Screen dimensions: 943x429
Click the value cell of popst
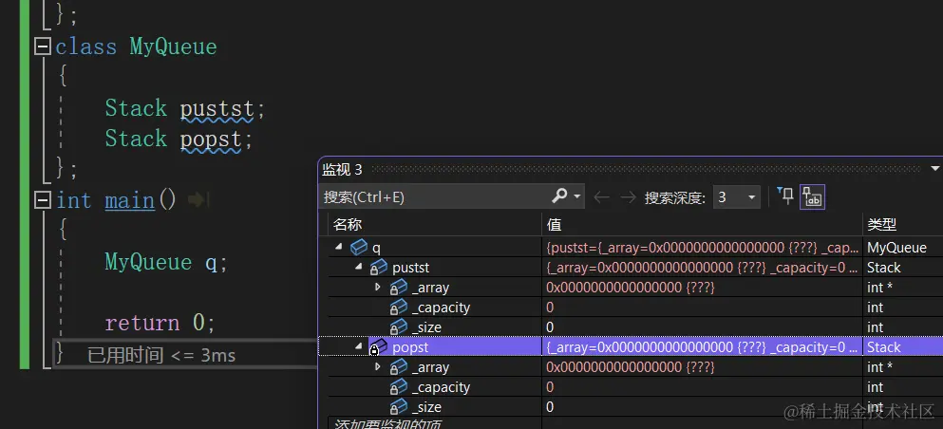pos(702,347)
